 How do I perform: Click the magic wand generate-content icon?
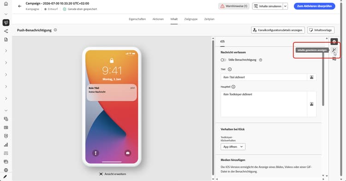point(334,50)
